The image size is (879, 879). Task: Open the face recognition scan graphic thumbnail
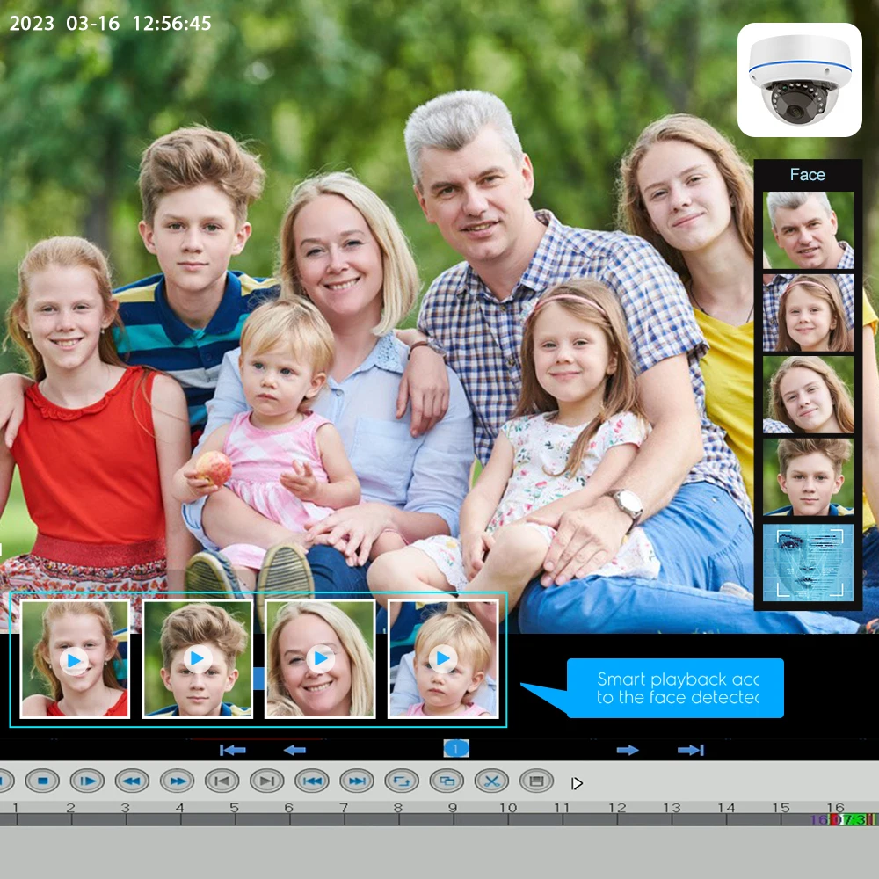pyautogui.click(x=808, y=563)
